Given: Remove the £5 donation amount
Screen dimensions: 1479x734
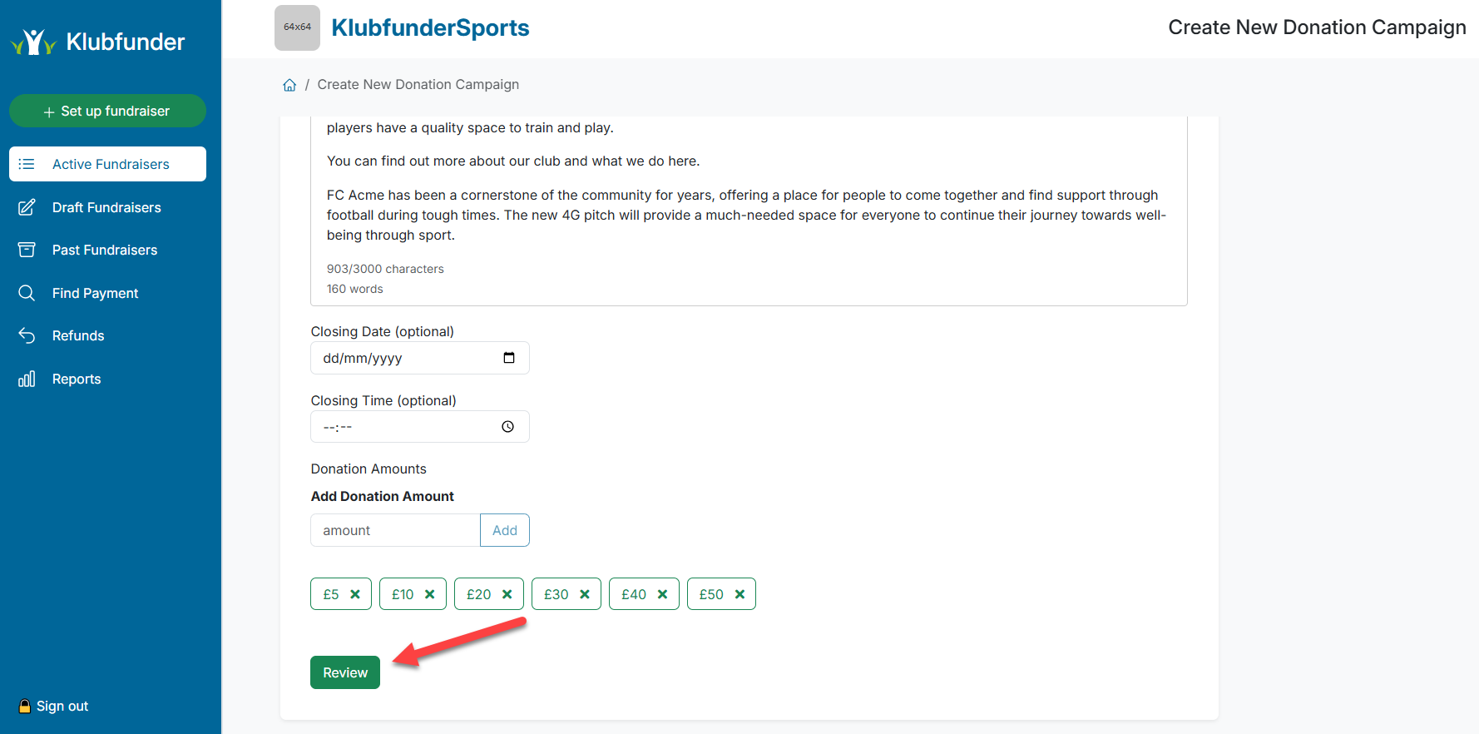Looking at the screenshot, I should point(355,594).
